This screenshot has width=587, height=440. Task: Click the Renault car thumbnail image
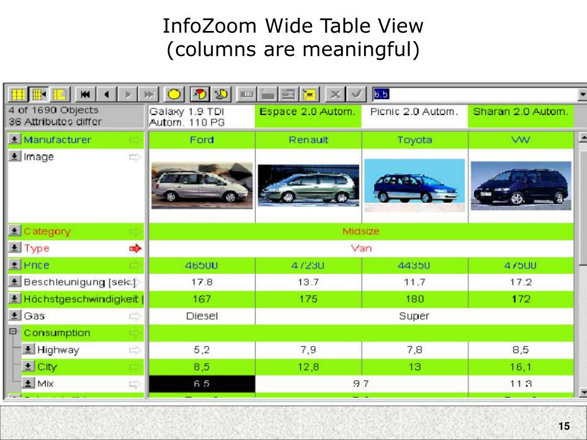click(307, 185)
